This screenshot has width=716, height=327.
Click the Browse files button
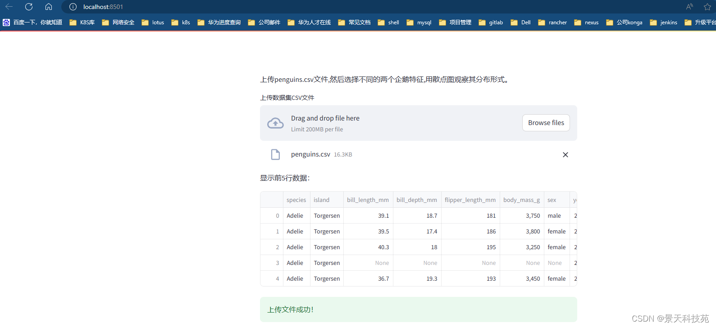coord(546,123)
